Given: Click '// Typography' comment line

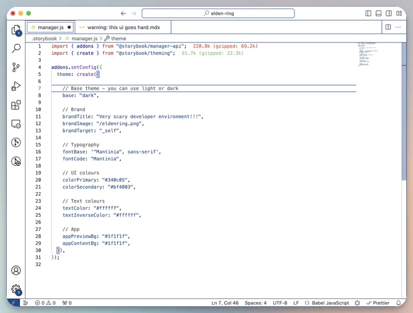Looking at the screenshot, I should (81, 145).
